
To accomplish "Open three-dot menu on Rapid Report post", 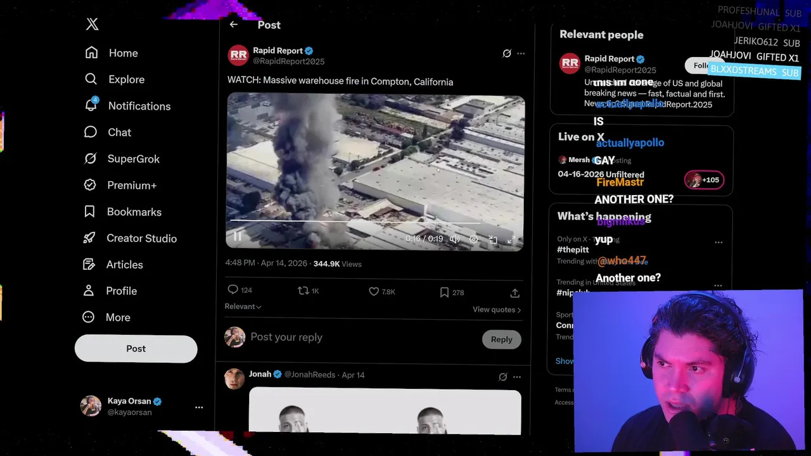I will (x=521, y=54).
